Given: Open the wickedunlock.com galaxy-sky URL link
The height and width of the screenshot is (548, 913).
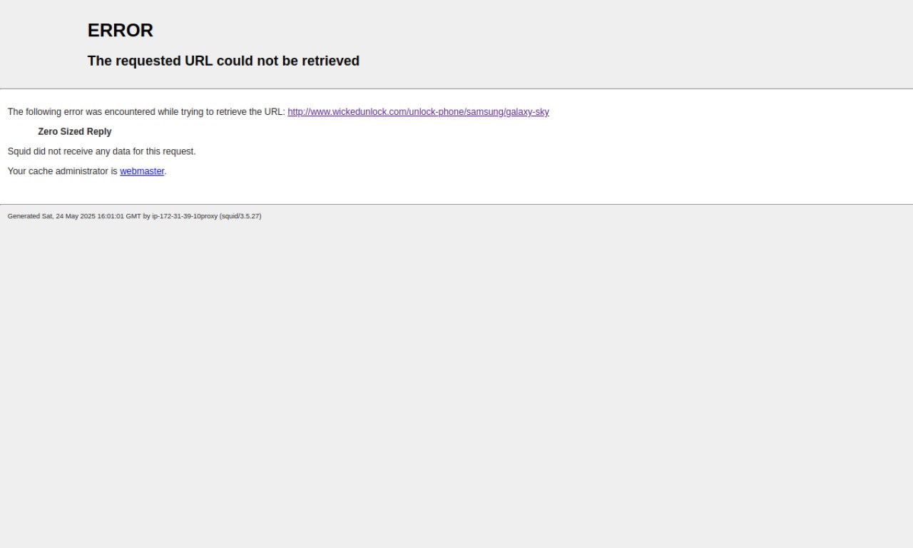Looking at the screenshot, I should coord(418,112).
